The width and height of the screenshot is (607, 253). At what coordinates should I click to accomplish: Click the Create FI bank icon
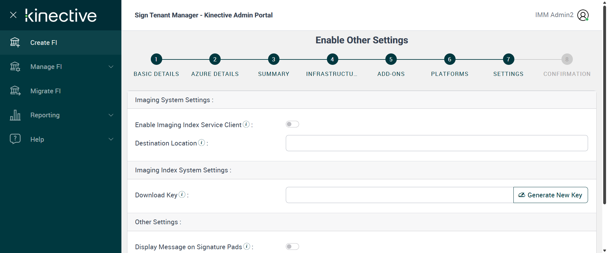tap(15, 42)
